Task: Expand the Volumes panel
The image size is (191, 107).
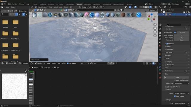Action: point(168,56)
